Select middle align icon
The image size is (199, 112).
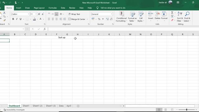(53, 14)
